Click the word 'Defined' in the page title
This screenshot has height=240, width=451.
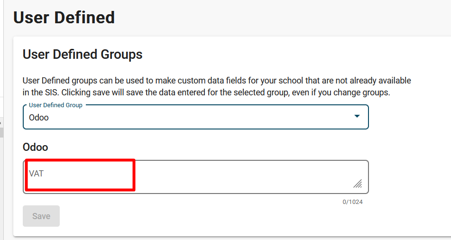click(x=84, y=18)
